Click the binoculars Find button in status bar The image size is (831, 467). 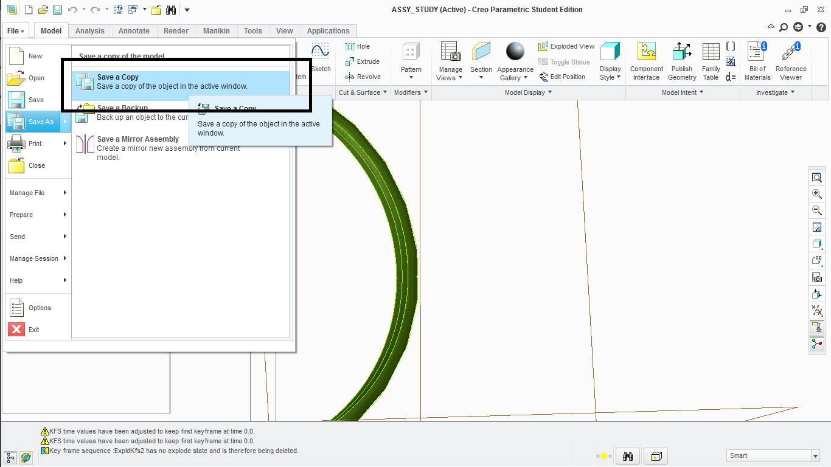click(628, 456)
